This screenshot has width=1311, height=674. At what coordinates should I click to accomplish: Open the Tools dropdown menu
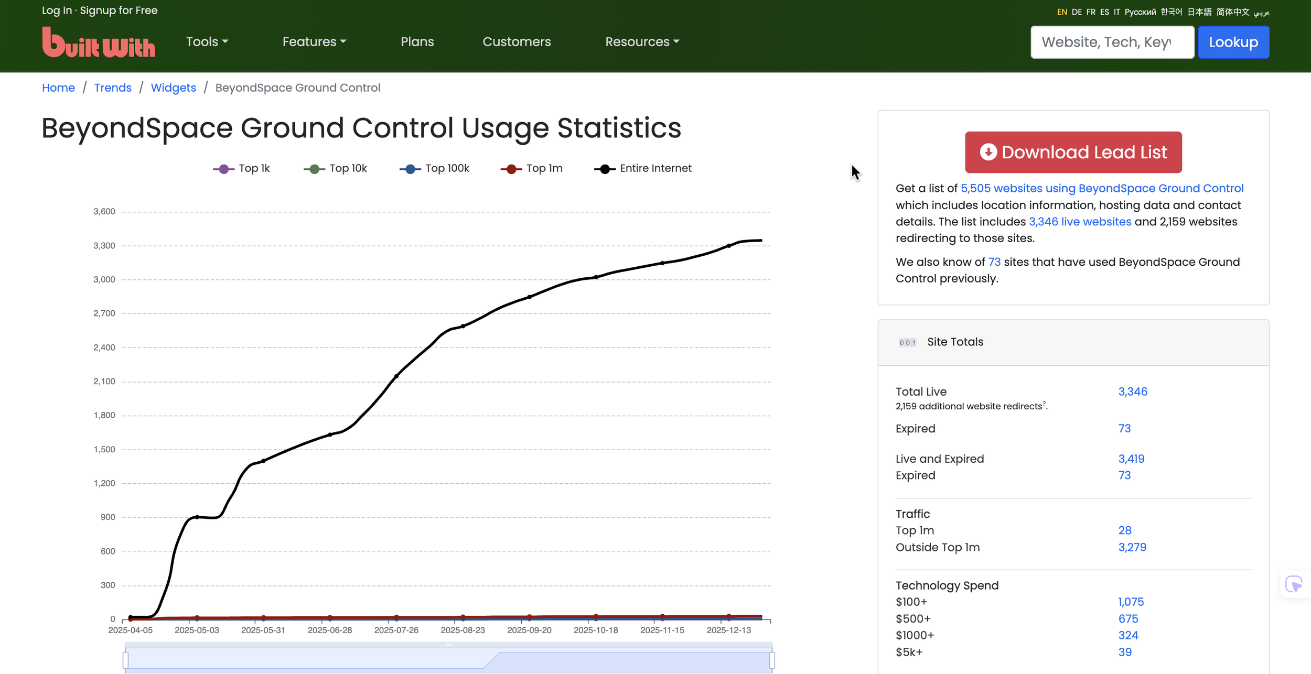(207, 41)
